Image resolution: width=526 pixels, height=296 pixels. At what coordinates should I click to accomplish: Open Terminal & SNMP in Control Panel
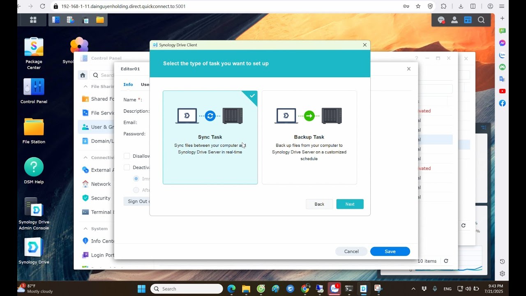click(98, 212)
